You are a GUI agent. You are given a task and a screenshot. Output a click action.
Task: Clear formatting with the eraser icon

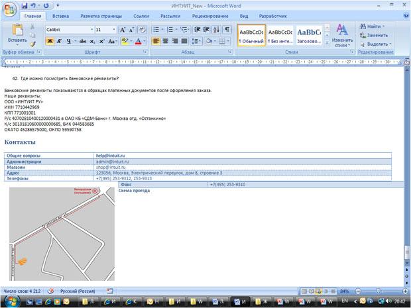[143, 30]
